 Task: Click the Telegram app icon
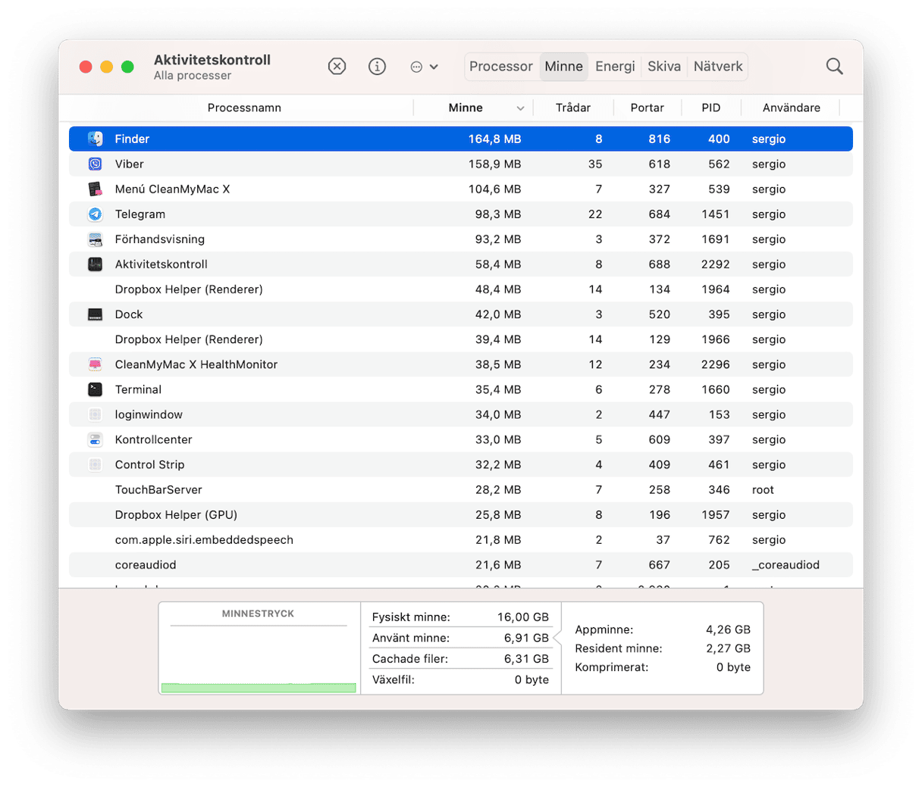(x=95, y=214)
